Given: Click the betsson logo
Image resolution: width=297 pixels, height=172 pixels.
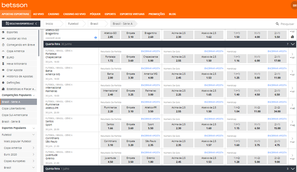Looking at the screenshot, I should [x=15, y=5].
